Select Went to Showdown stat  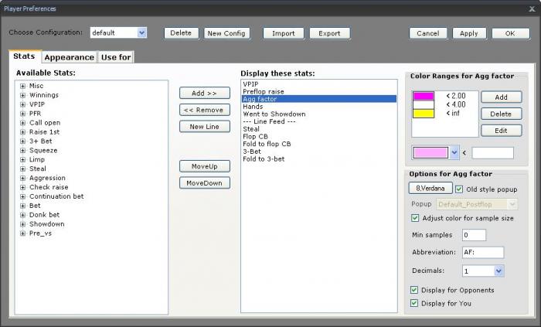[318, 114]
